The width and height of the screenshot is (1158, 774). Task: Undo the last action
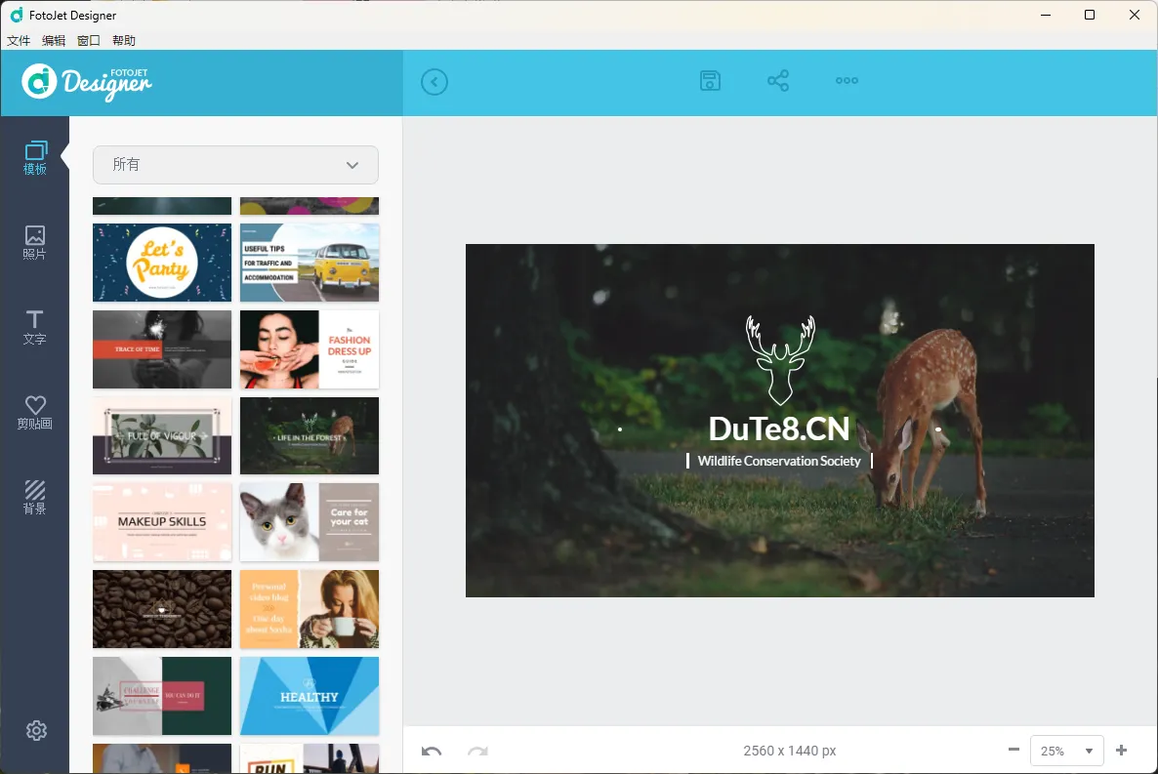(x=432, y=751)
